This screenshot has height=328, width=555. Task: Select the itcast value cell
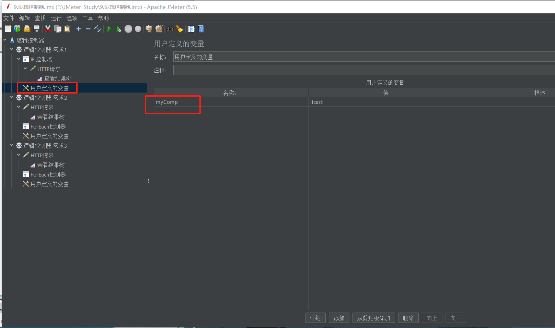[385, 102]
